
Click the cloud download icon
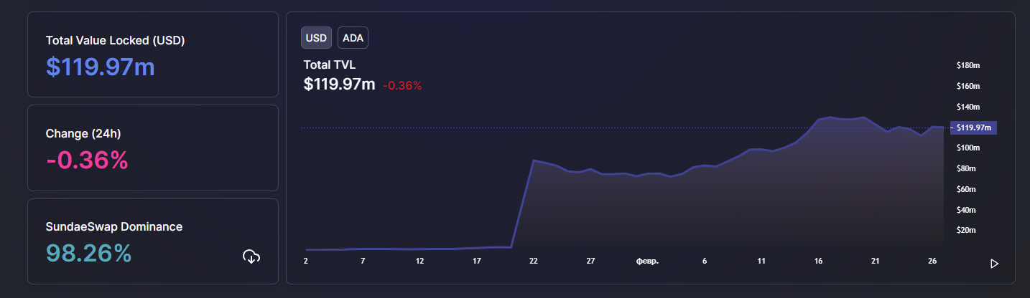tap(251, 256)
